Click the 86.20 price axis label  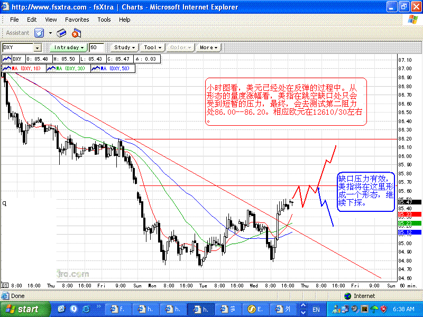click(405, 138)
